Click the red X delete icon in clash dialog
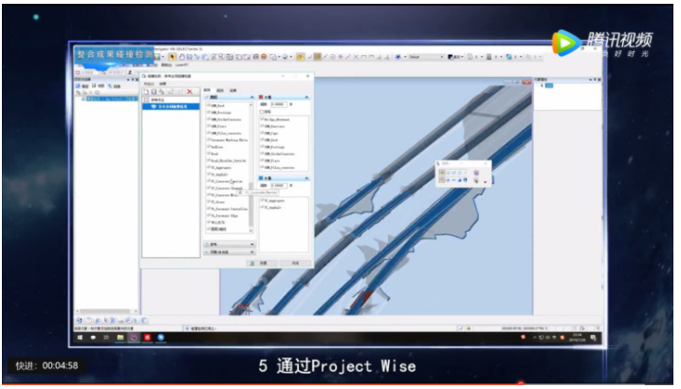 [190, 92]
